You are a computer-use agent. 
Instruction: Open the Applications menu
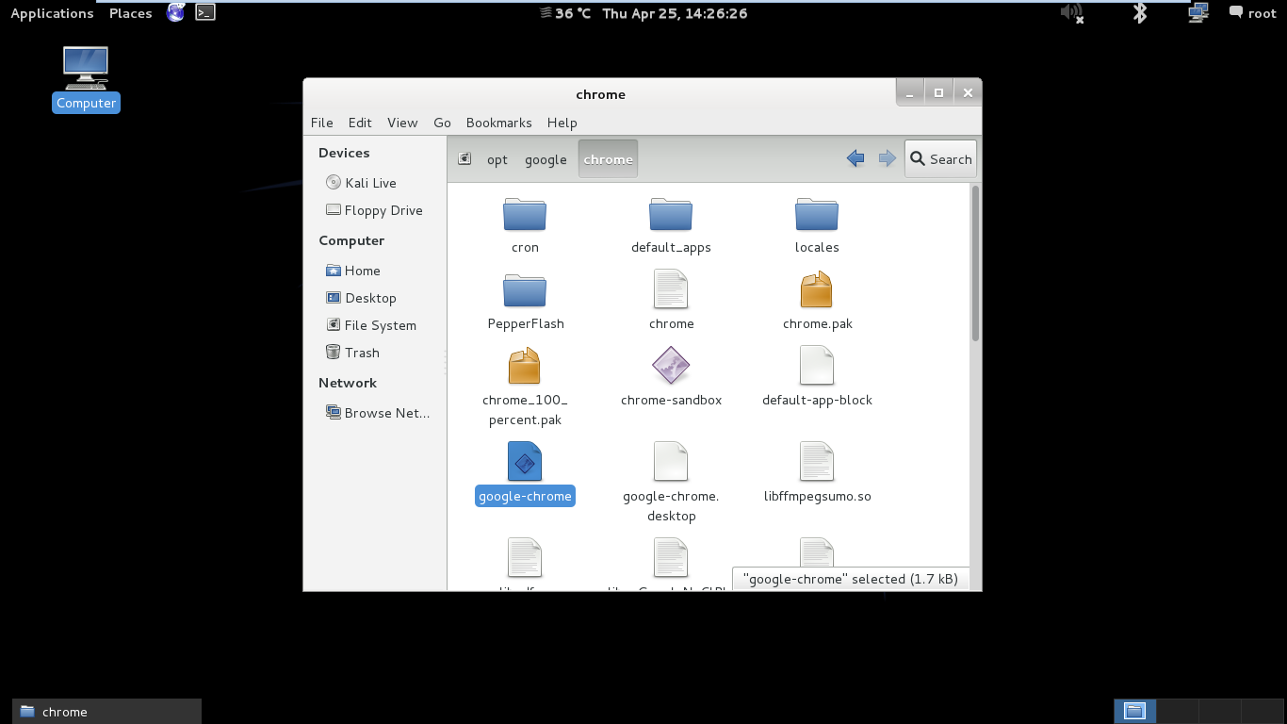tap(52, 13)
